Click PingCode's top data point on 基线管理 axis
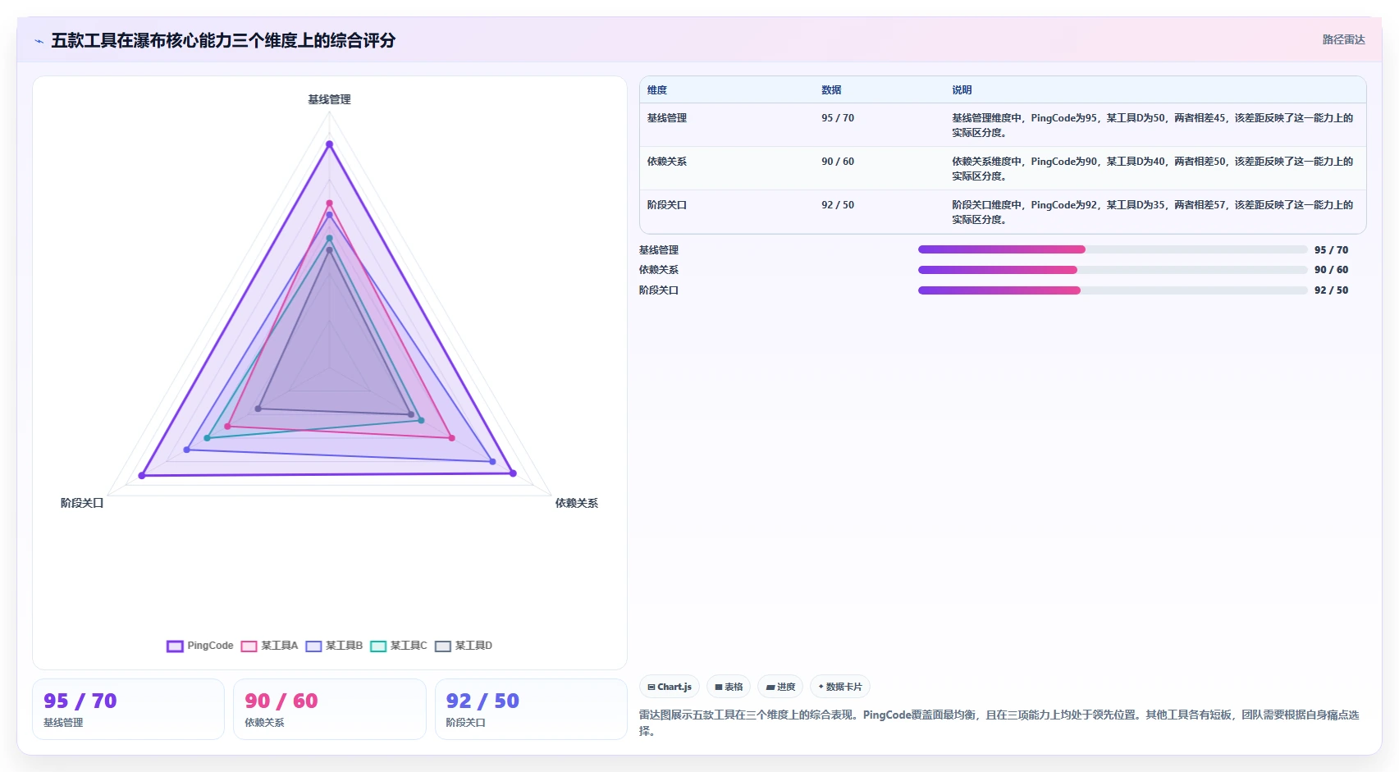Viewport: 1399px width, 772px height. [x=329, y=144]
